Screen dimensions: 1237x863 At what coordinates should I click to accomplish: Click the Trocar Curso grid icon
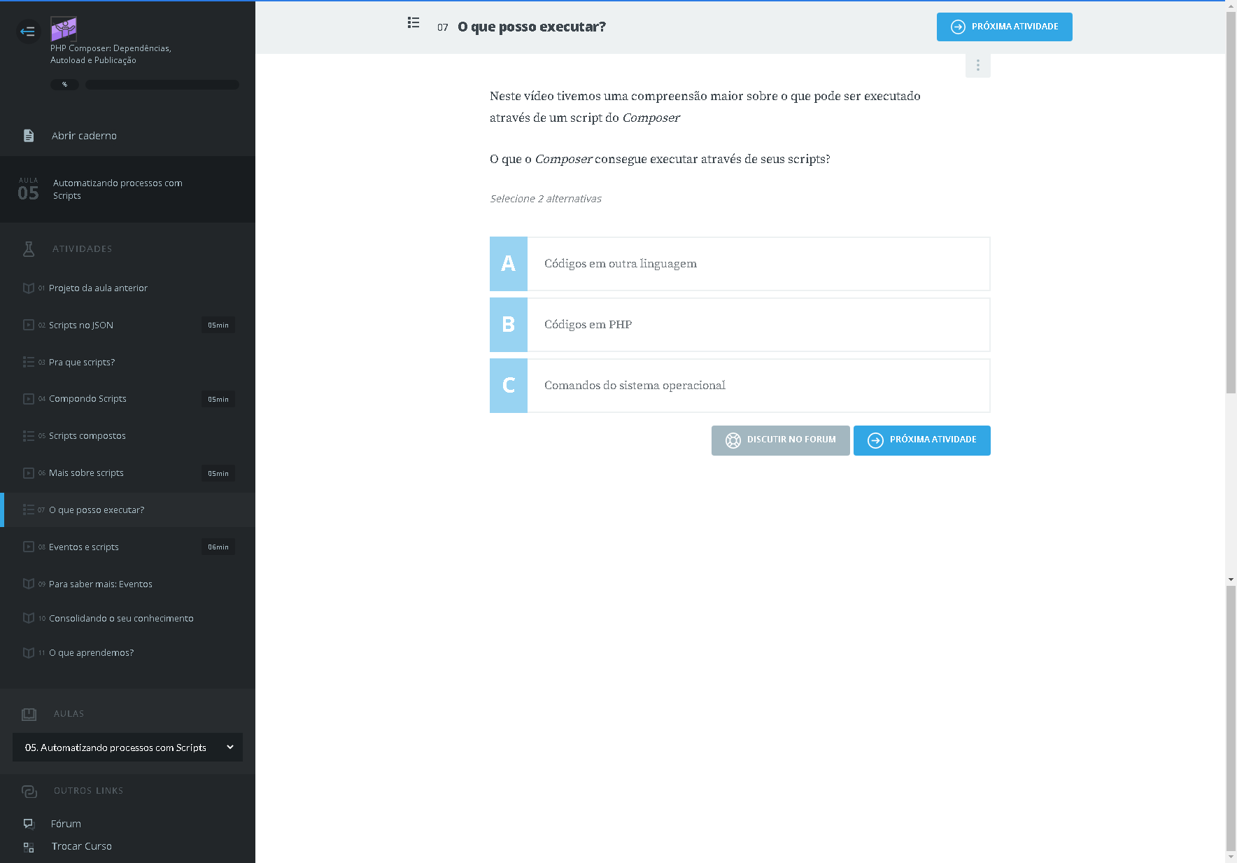[x=29, y=847]
